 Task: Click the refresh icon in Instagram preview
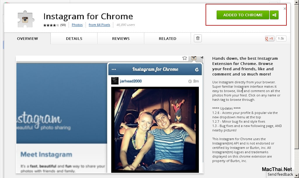pyautogui.click(x=197, y=70)
